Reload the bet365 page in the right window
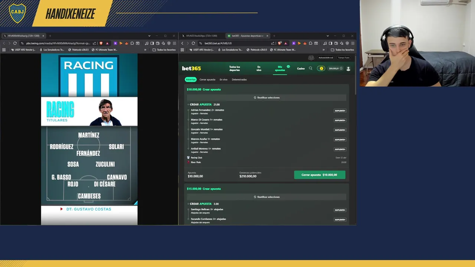The height and width of the screenshot is (267, 475). tap(193, 43)
